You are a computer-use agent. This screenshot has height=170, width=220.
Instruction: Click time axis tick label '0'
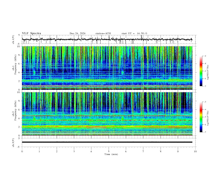point(22,151)
